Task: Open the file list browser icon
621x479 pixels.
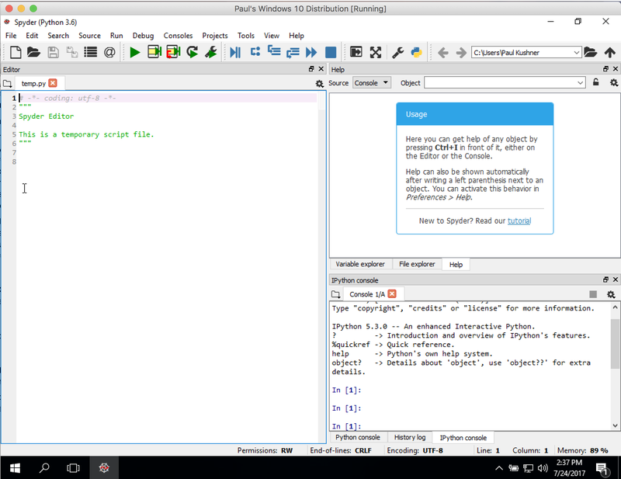Action: click(x=90, y=52)
